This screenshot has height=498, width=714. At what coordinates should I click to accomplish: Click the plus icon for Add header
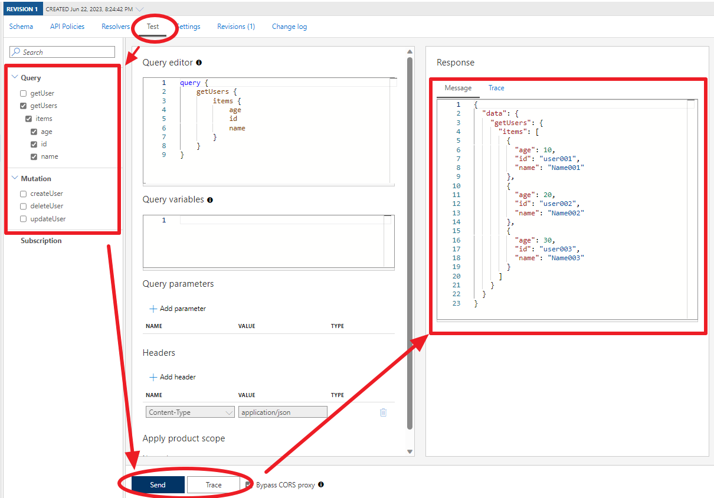click(153, 377)
